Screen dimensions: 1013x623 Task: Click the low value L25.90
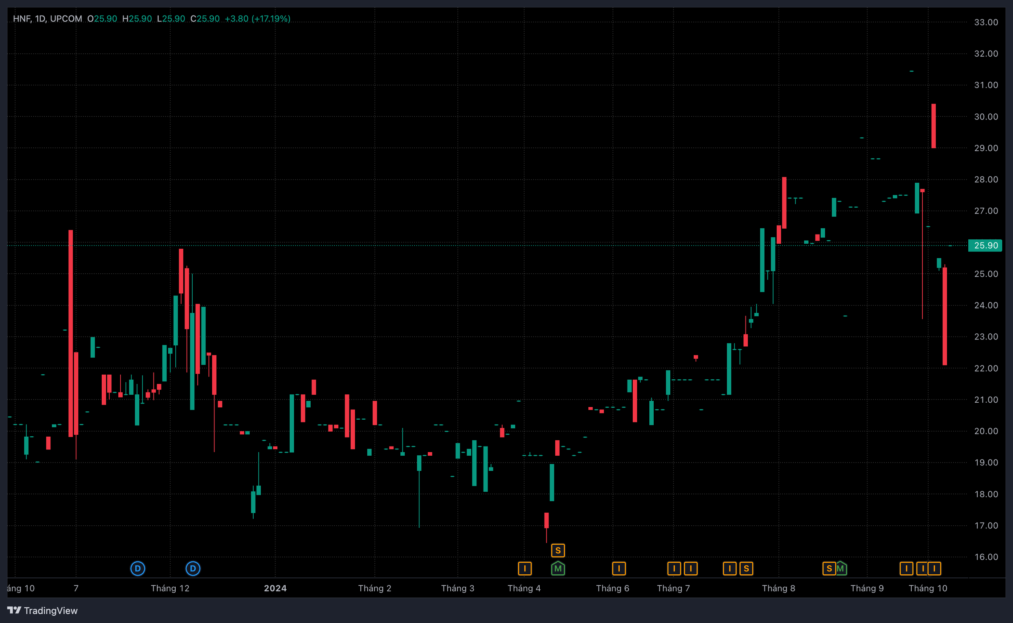[171, 19]
